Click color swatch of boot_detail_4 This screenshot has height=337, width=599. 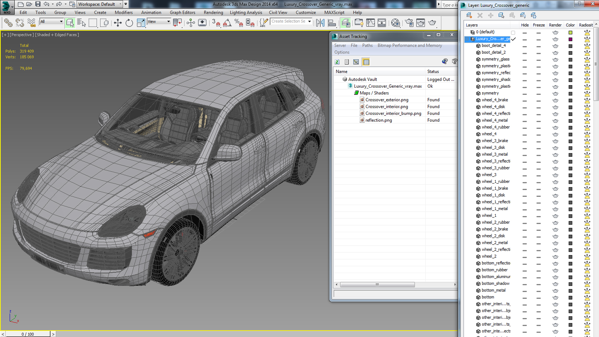point(570,46)
